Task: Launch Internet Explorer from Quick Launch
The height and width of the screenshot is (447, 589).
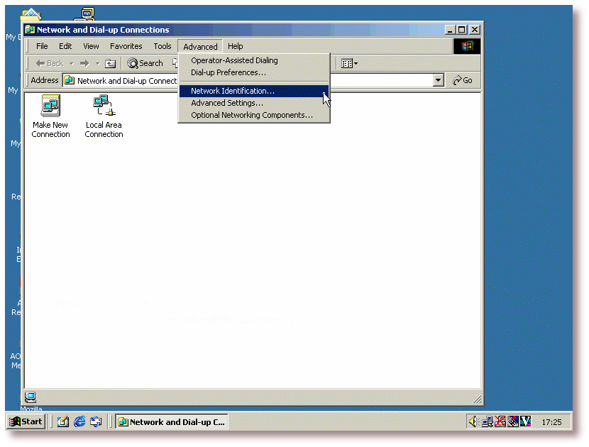Action: 79,421
